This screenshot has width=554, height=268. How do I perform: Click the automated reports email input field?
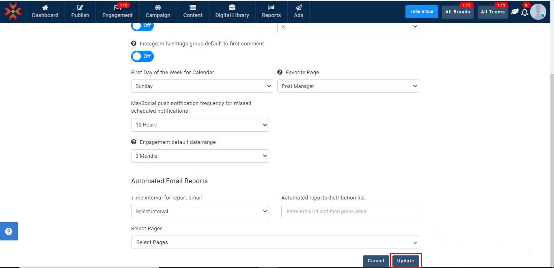click(350, 211)
